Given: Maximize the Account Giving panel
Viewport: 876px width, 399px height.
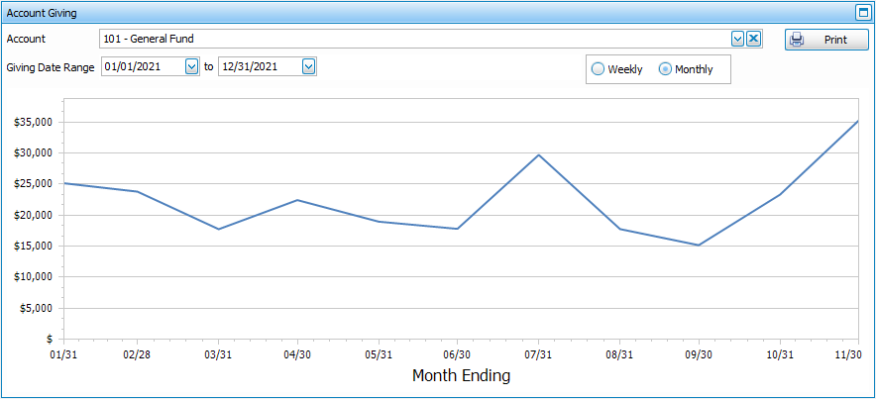Looking at the screenshot, I should [x=862, y=13].
